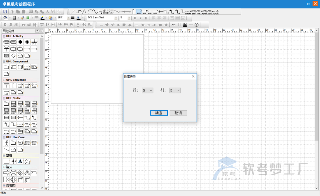Pick the filled black circle initial node
The height and width of the screenshot is (196, 320).
[20, 42]
